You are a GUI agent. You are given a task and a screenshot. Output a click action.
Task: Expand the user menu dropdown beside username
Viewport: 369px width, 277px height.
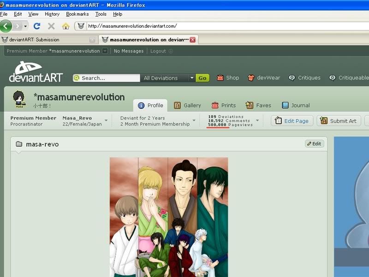(105, 51)
